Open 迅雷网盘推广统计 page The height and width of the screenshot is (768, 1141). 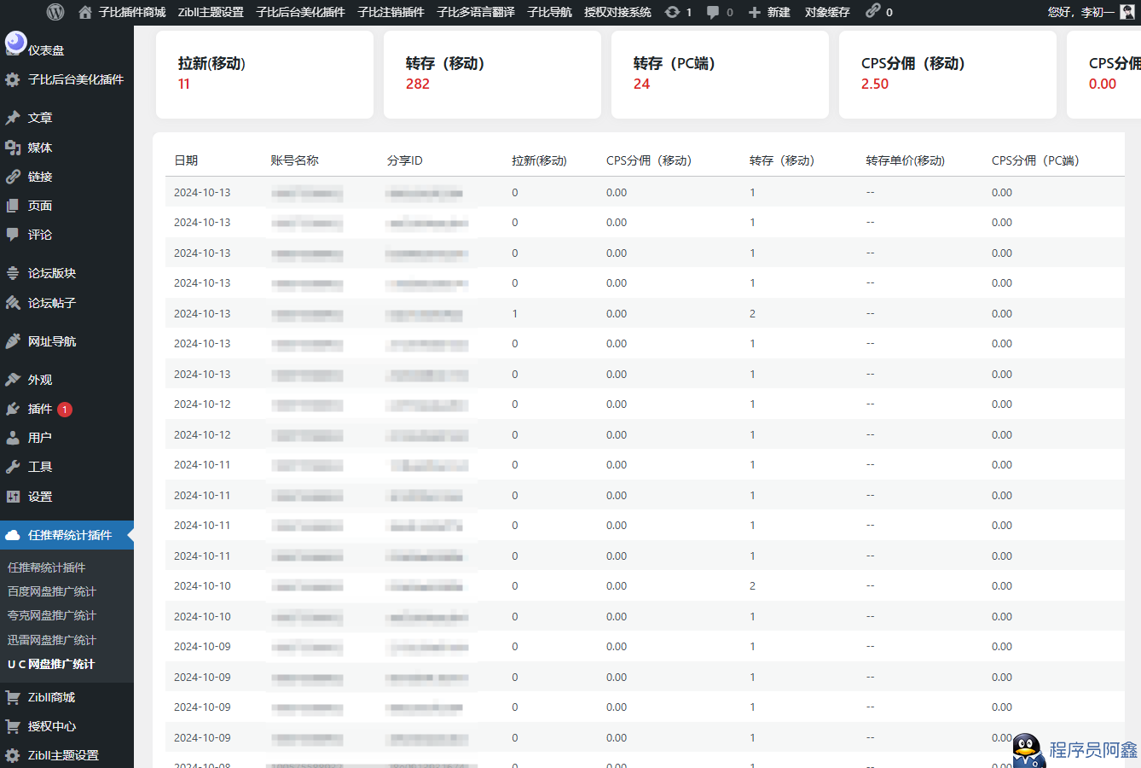pos(52,640)
